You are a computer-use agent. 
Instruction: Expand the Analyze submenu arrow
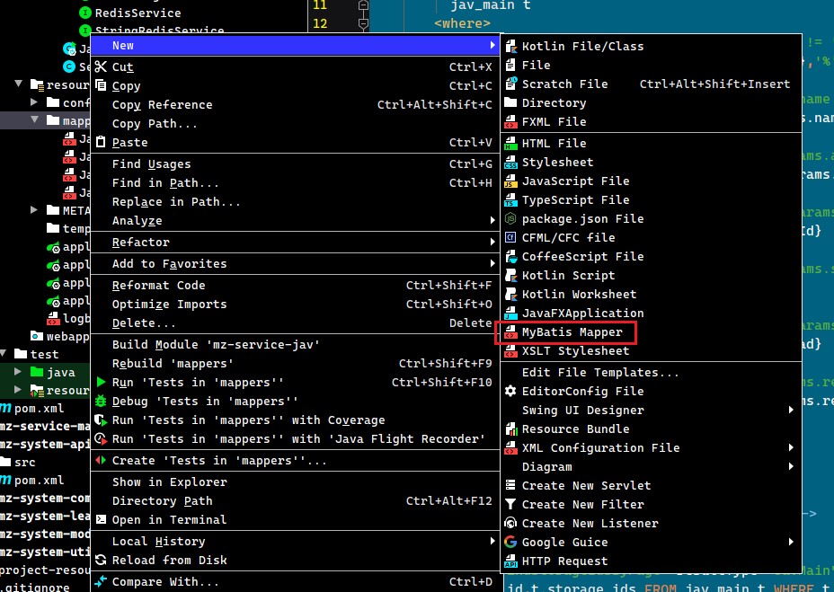(x=492, y=220)
